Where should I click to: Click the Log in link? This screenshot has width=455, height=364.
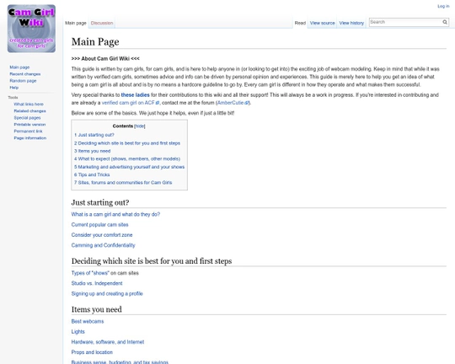pyautogui.click(x=443, y=6)
